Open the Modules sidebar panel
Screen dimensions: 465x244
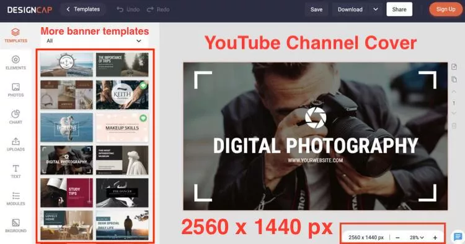[x=15, y=198]
